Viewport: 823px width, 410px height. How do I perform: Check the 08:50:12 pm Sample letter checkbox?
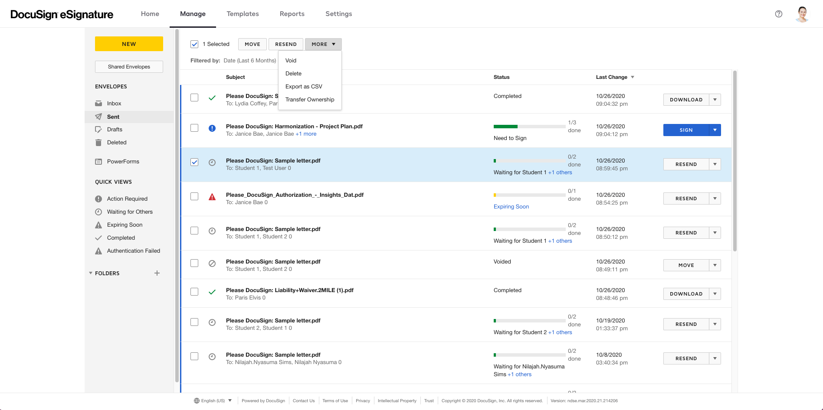[x=194, y=231]
